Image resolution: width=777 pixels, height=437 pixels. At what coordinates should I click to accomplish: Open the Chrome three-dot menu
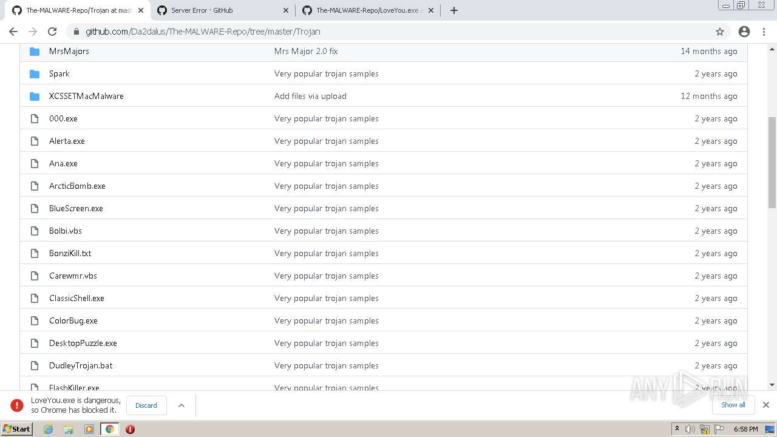[764, 32]
